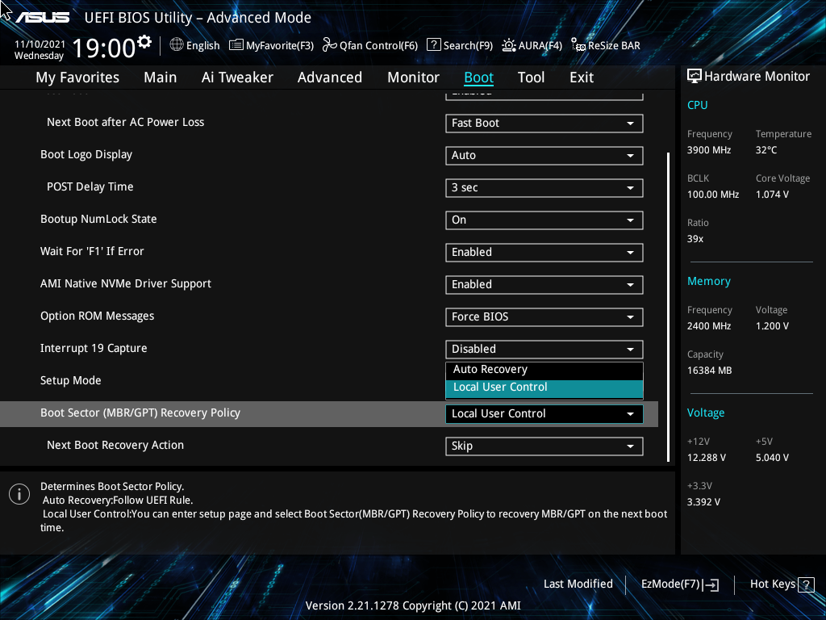Click the Memory section heading

708,282
